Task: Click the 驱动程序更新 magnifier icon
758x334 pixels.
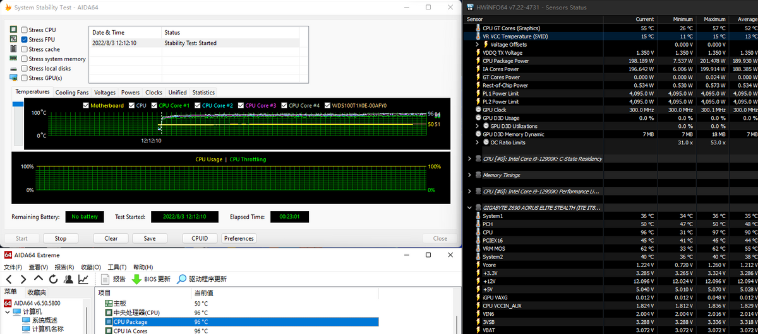Action: (x=182, y=279)
